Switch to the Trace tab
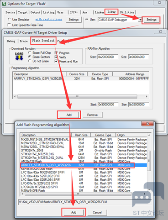This screenshot has height=220, width=168. click(23, 41)
